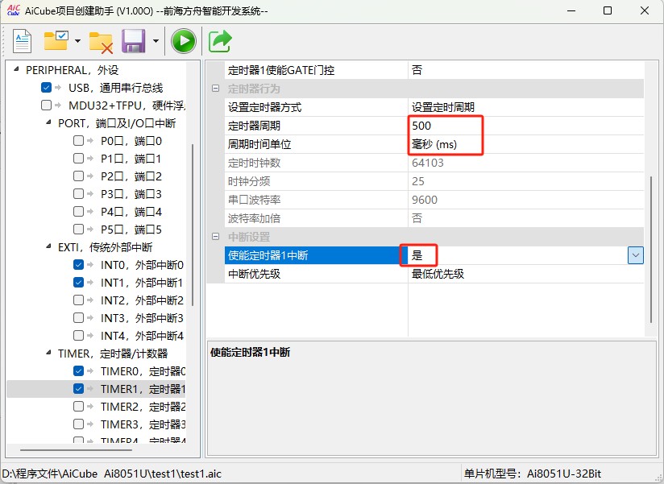The image size is (664, 484).
Task: Collapse the TIMER 定时器/计数器 node
Action: [48, 352]
